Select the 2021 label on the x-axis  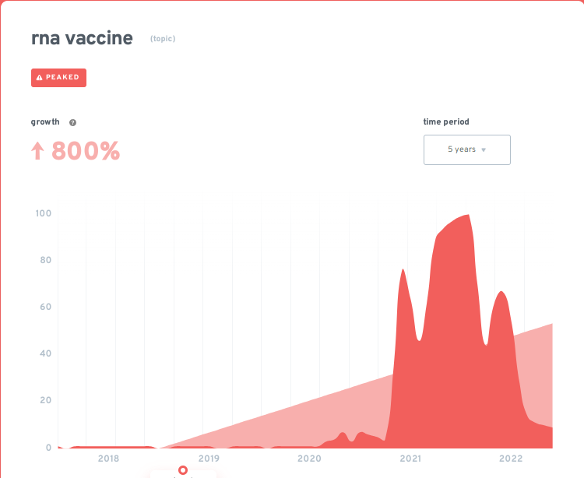pyautogui.click(x=410, y=459)
